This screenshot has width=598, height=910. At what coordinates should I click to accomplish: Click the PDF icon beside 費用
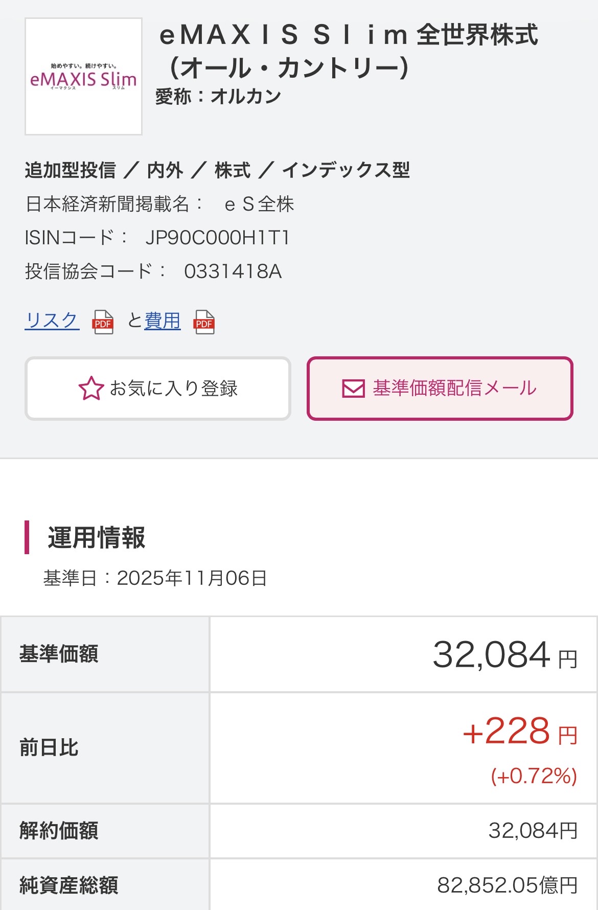coord(204,322)
